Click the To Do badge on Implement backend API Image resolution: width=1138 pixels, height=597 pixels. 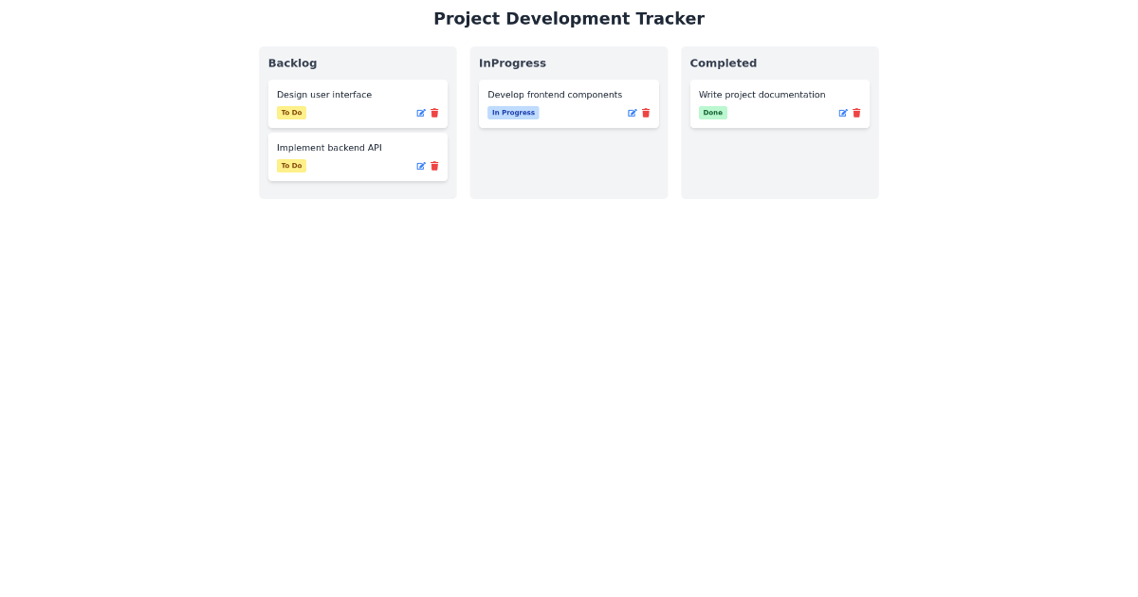(x=291, y=165)
